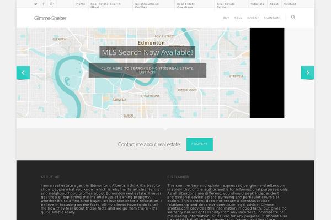Open the Tutorials menu item
Viewport: 331px width, 220px height.
pos(257,4)
